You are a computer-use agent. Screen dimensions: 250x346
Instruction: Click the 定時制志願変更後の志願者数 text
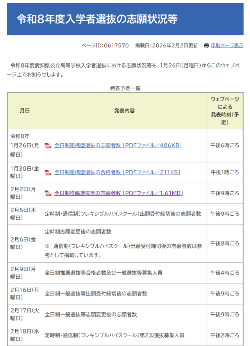78,232
